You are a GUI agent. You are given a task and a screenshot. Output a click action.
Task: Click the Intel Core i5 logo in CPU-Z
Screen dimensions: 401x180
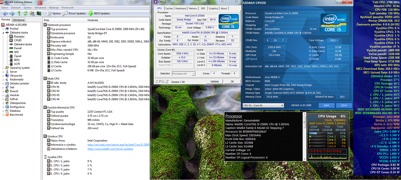pos(229,21)
